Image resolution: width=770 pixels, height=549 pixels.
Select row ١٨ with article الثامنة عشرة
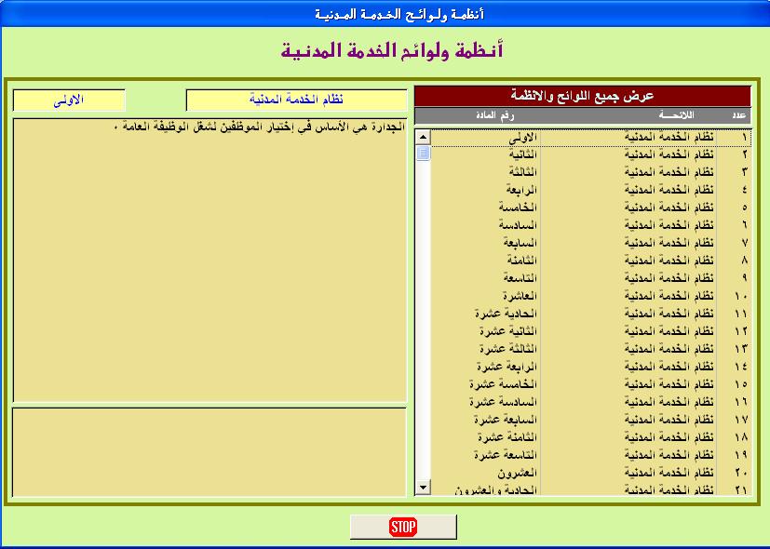[590, 437]
